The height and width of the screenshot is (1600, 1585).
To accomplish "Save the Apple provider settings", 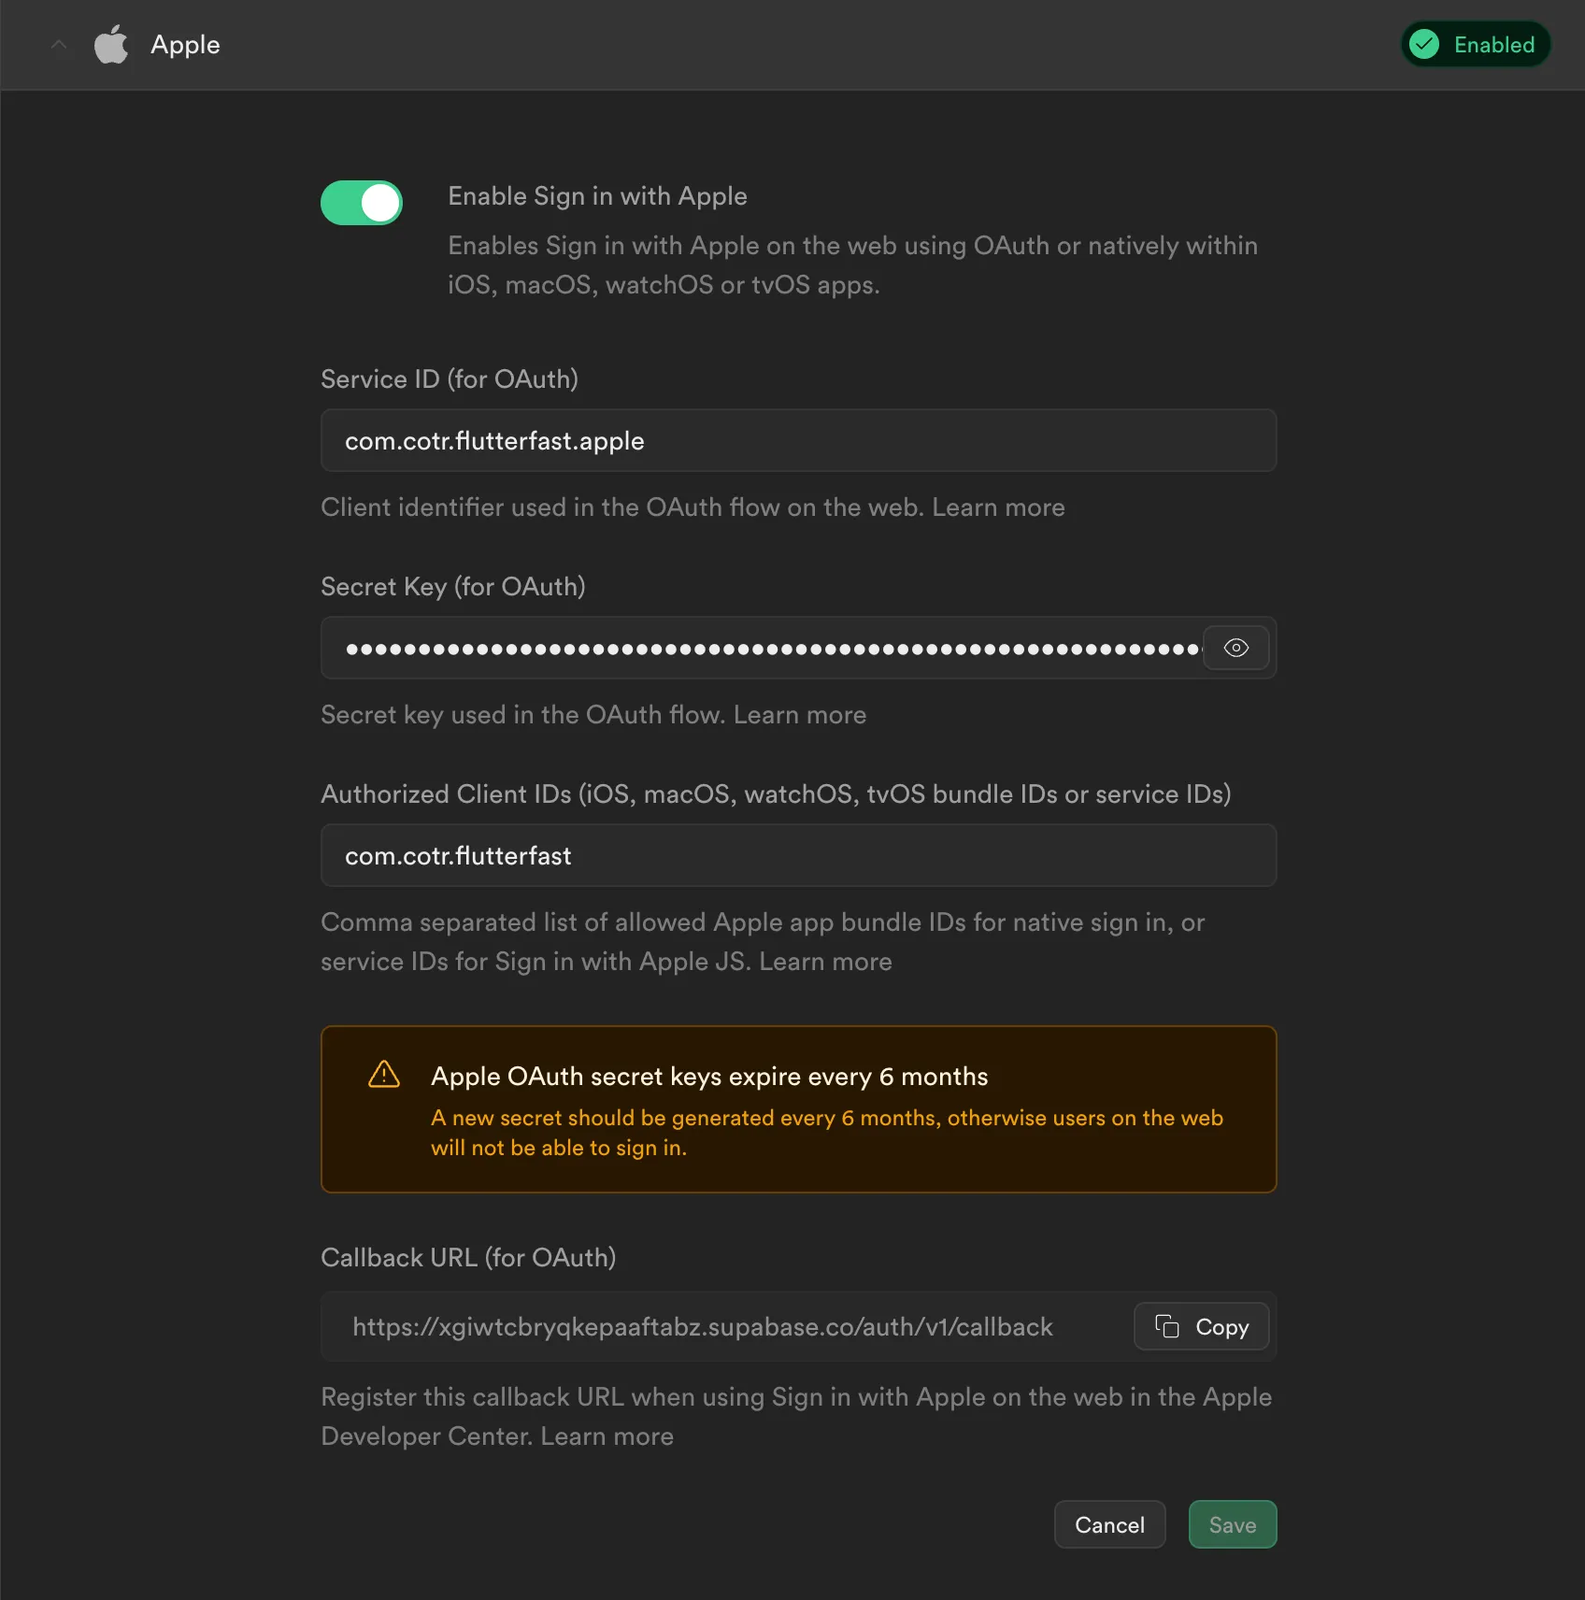I will coord(1232,1524).
